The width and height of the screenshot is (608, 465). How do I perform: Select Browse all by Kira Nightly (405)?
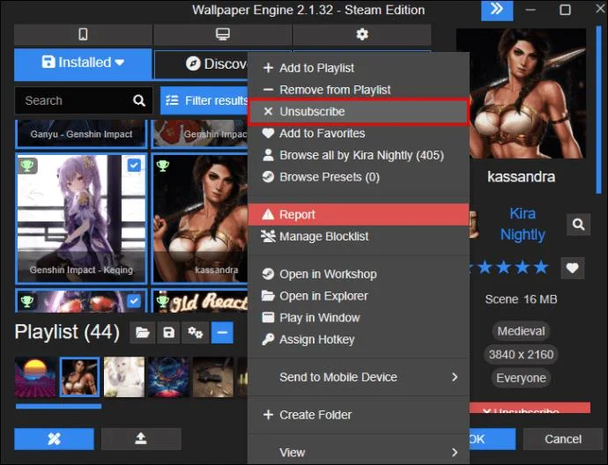(359, 155)
